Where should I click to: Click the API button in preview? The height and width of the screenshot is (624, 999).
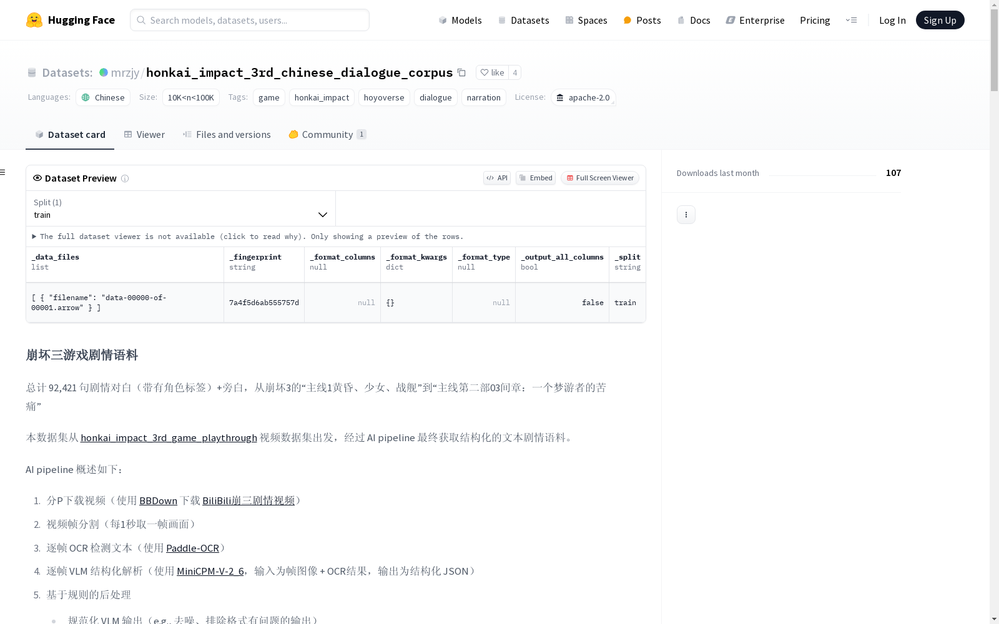click(497, 178)
